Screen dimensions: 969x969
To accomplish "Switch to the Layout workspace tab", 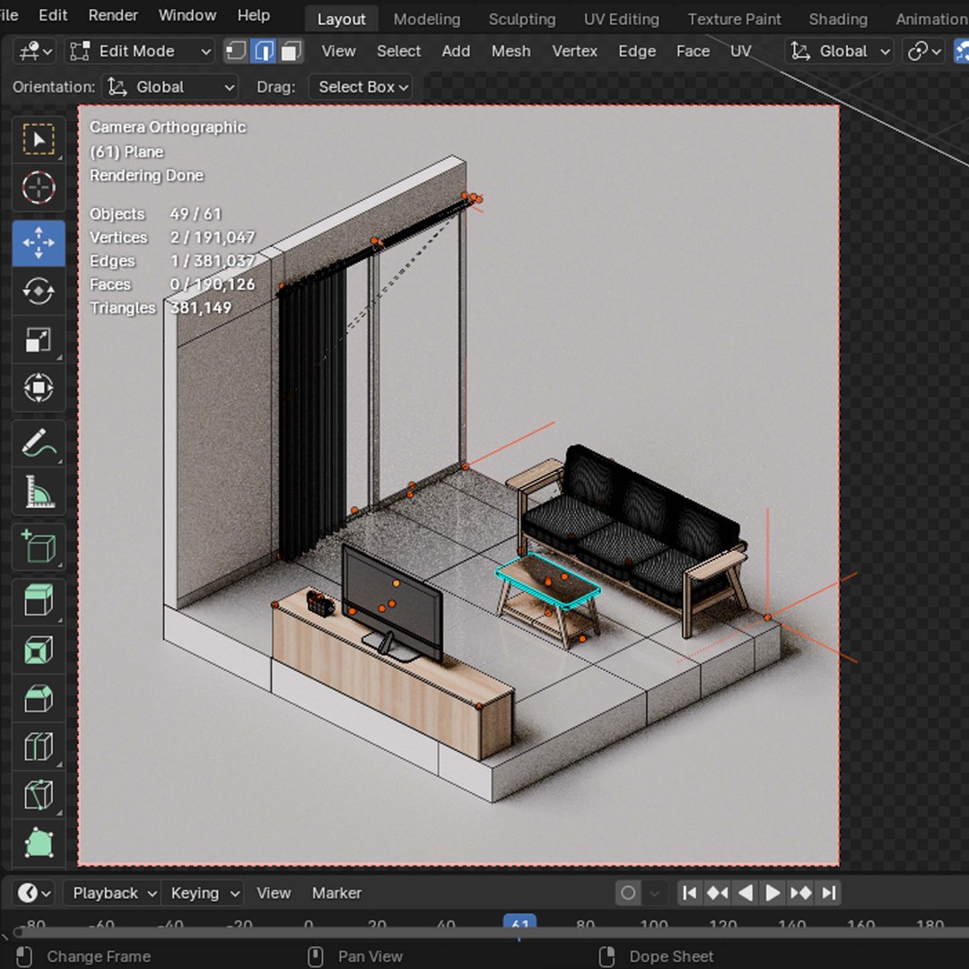I will [x=341, y=19].
